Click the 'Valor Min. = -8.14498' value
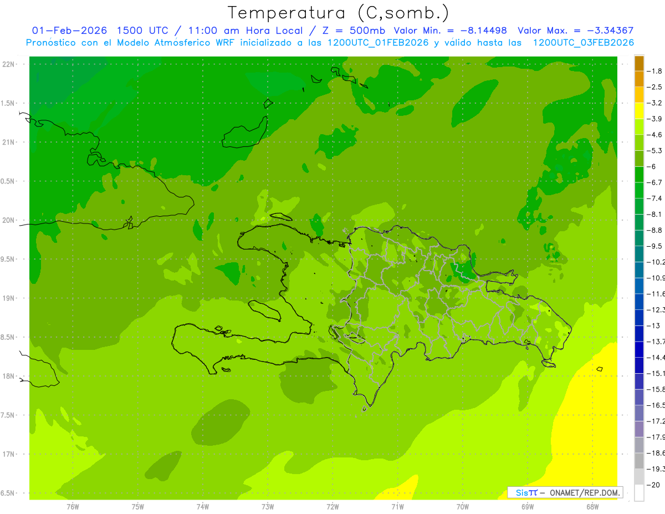The width and height of the screenshot is (665, 514). (450, 30)
